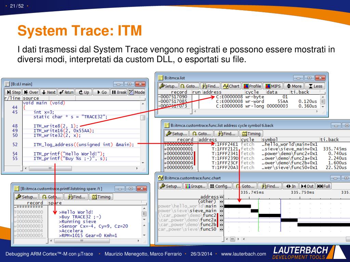
Task: Zoom In on func.chart timeline
Action: (290, 186)
